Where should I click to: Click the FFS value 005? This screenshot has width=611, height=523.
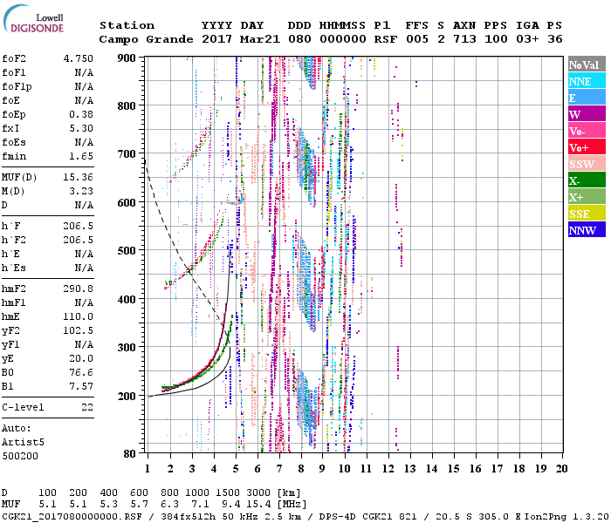point(417,39)
